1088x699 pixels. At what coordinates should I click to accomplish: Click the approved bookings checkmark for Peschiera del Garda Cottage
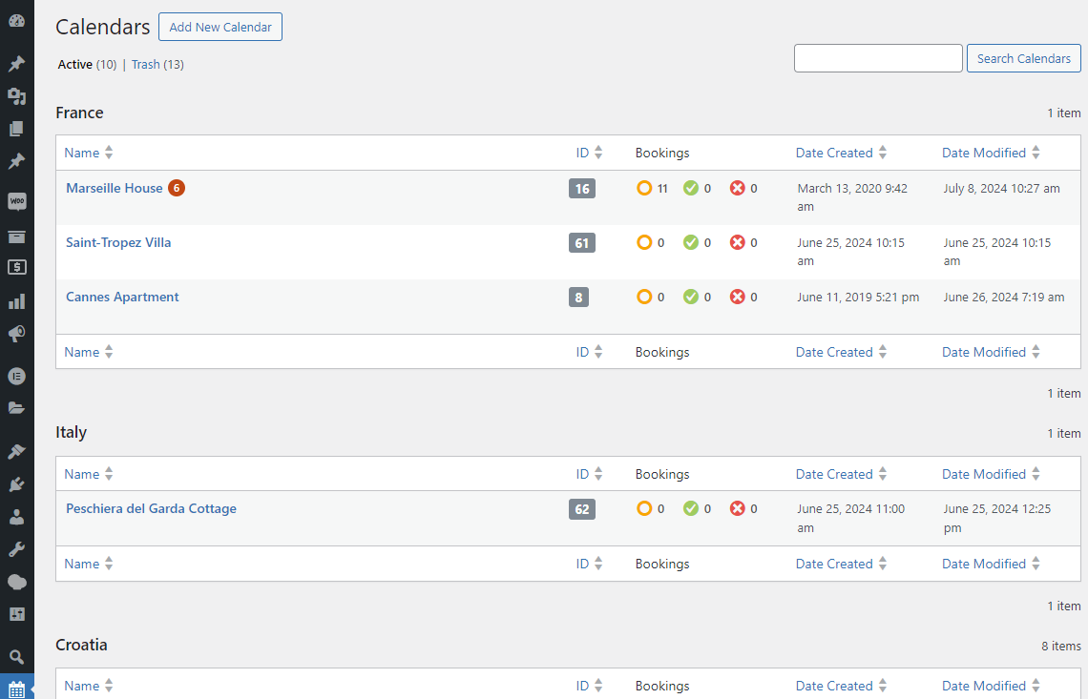[x=689, y=508]
